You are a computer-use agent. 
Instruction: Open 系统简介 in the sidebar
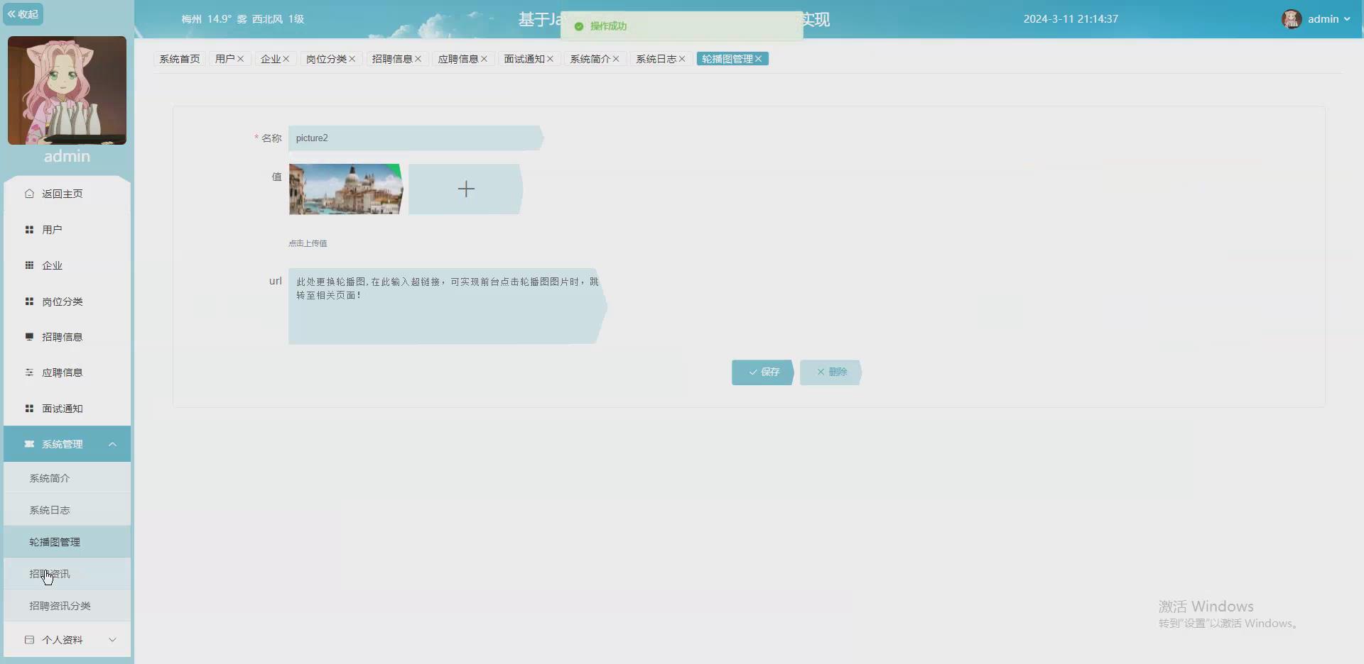point(67,478)
